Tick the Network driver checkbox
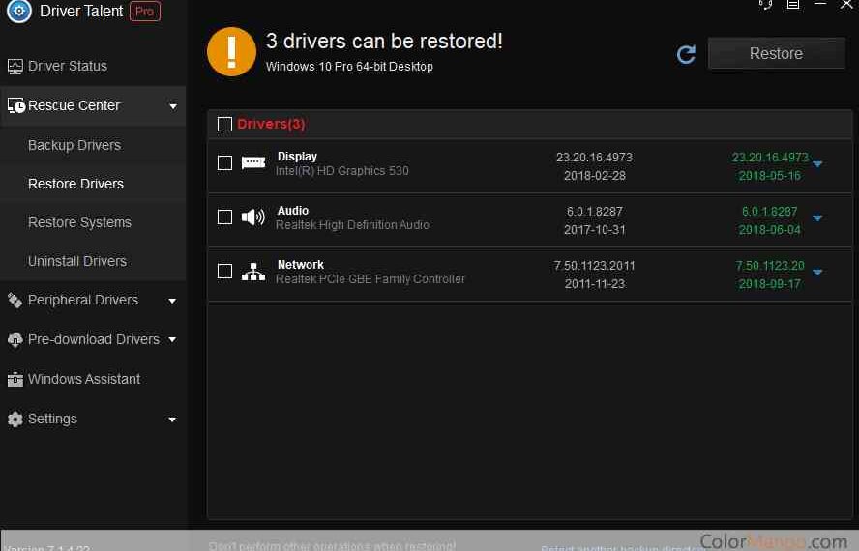The width and height of the screenshot is (859, 551). [224, 272]
